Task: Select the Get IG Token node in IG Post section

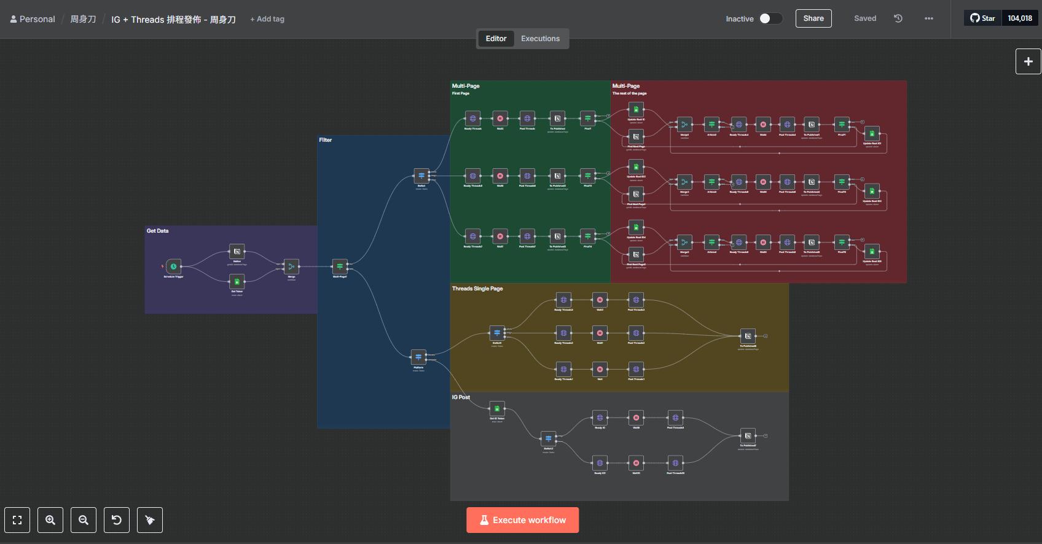Action: click(x=497, y=408)
